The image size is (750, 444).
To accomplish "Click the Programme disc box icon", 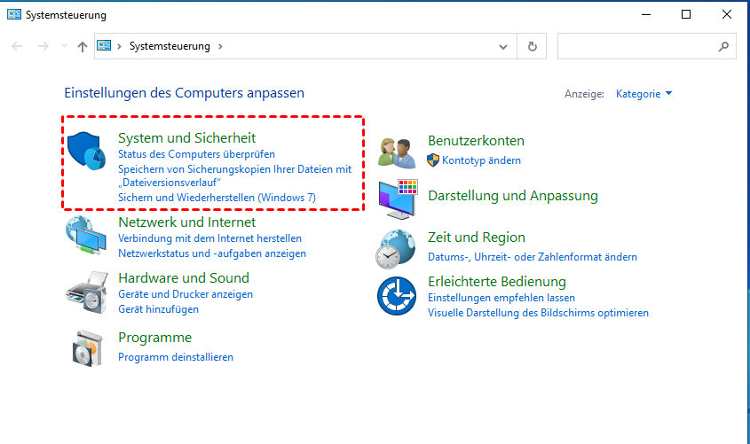I will coord(86,347).
